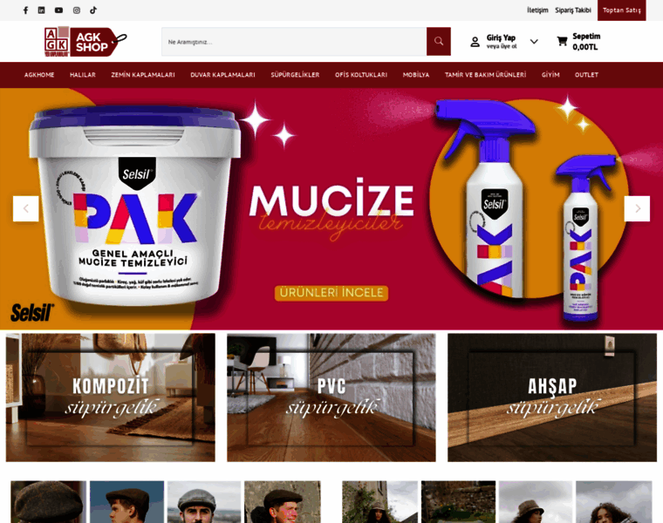Open the OFİS KOLTUKLARI menu category
This screenshot has height=523, width=663.
tap(361, 75)
